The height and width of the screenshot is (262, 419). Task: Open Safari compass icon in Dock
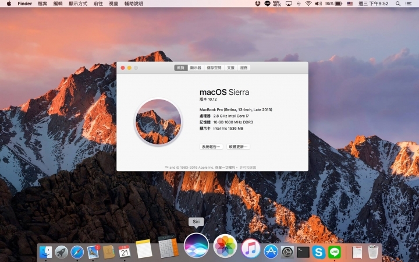77,252
